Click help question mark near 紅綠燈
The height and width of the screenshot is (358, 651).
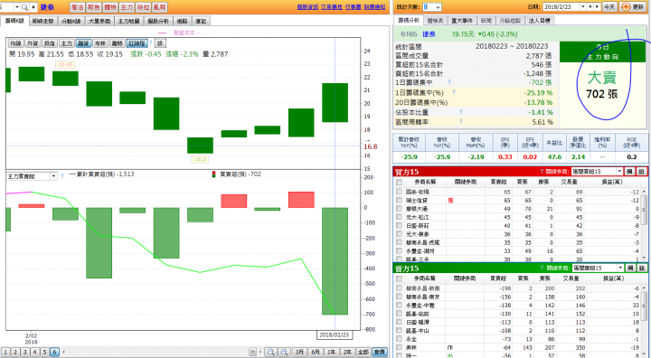coord(151,43)
